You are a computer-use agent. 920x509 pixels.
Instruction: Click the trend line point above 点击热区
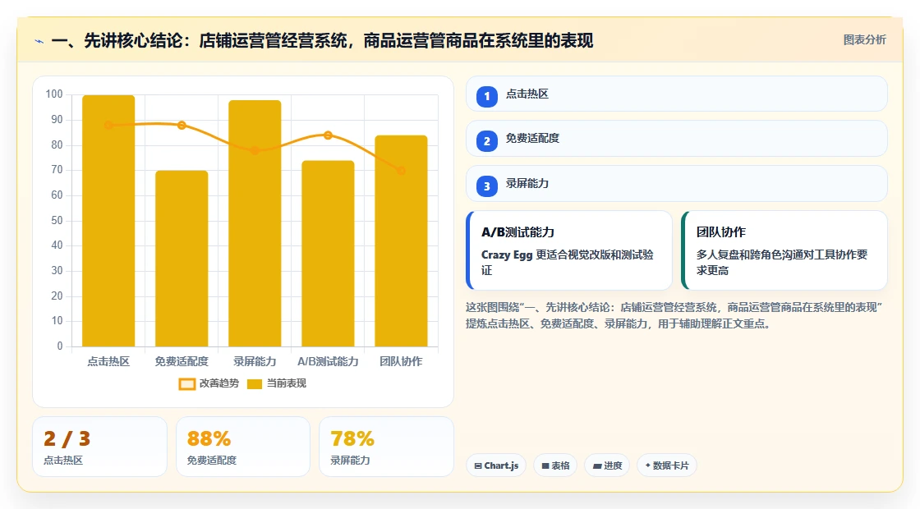tap(108, 125)
